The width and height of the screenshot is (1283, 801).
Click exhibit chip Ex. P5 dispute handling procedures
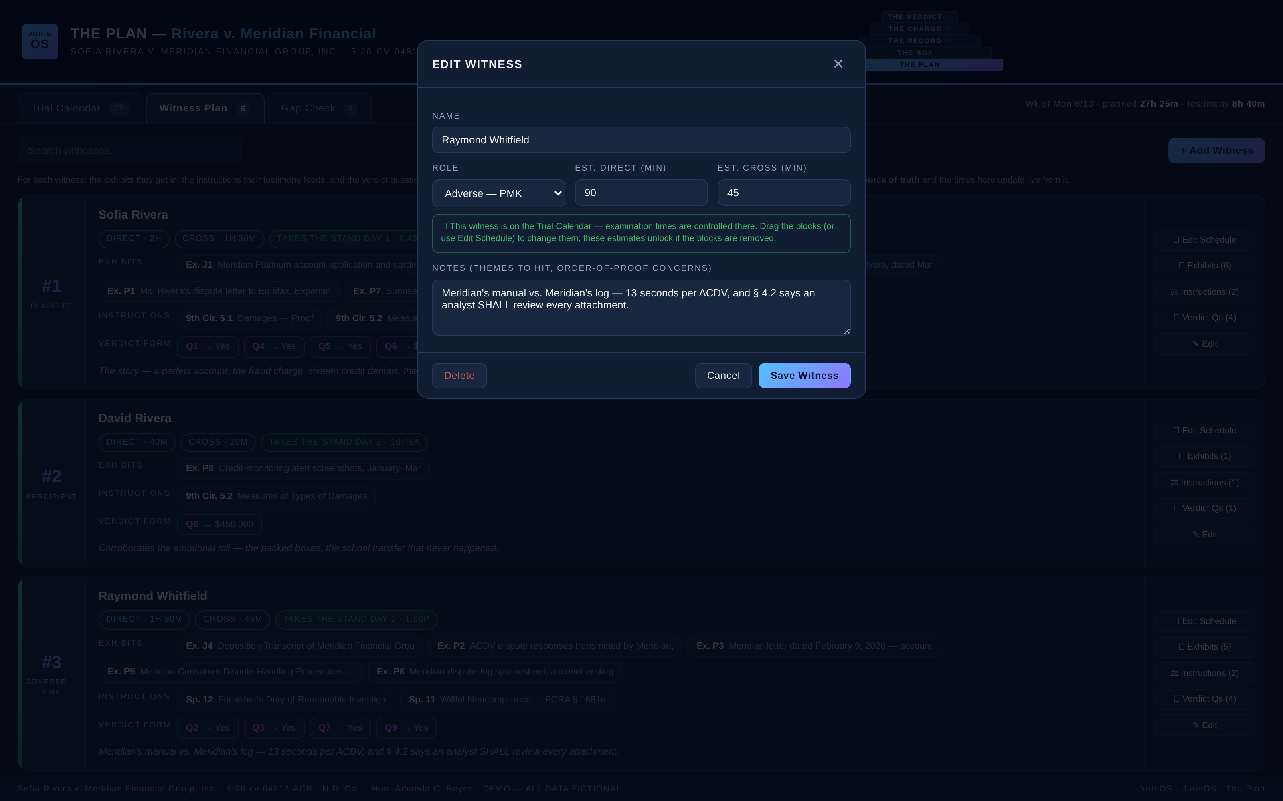tap(231, 672)
